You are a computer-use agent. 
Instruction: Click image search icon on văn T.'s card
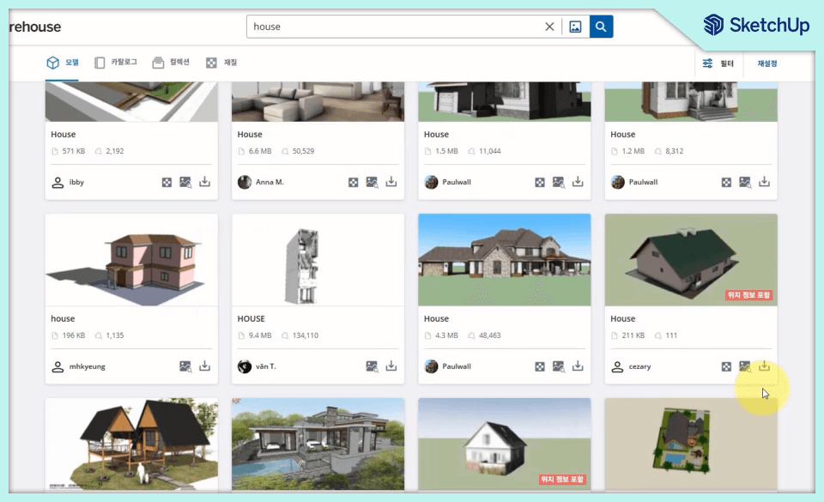tap(372, 366)
